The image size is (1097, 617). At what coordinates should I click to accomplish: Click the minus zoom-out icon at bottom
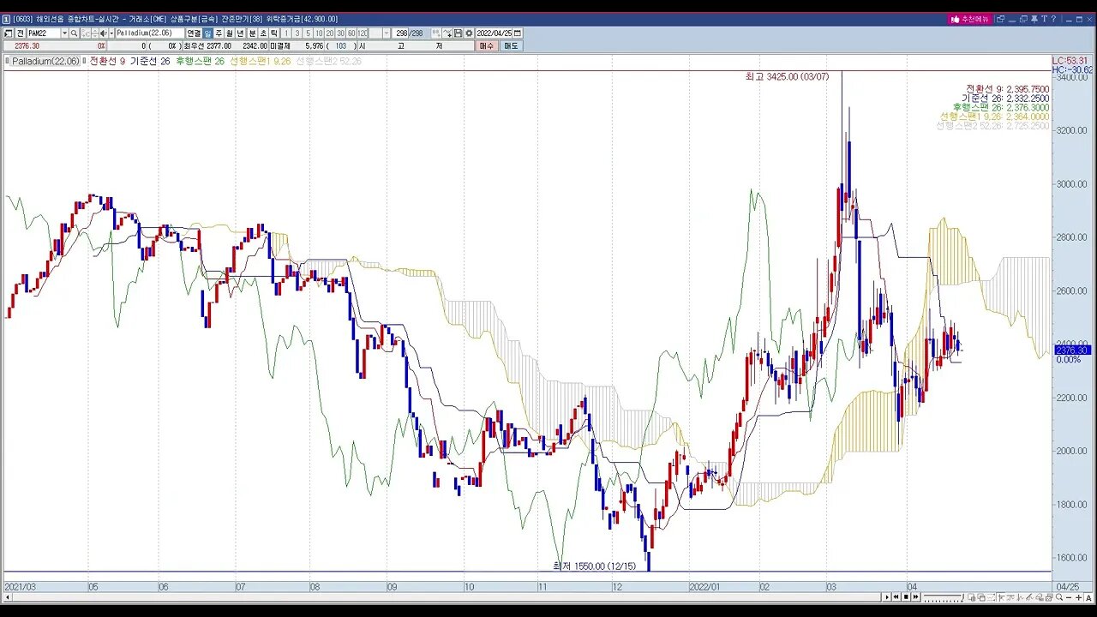click(1069, 596)
